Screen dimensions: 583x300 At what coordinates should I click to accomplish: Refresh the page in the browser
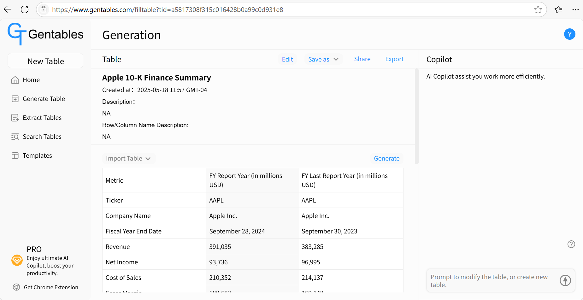25,9
